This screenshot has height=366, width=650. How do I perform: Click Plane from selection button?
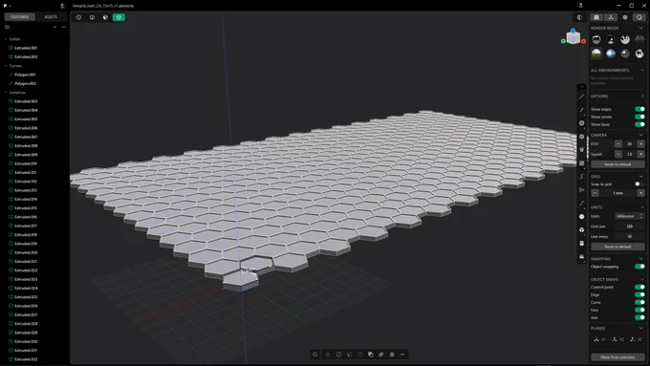tap(617, 357)
